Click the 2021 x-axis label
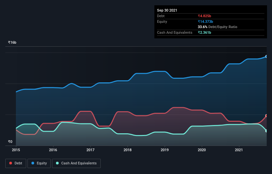 (239, 150)
